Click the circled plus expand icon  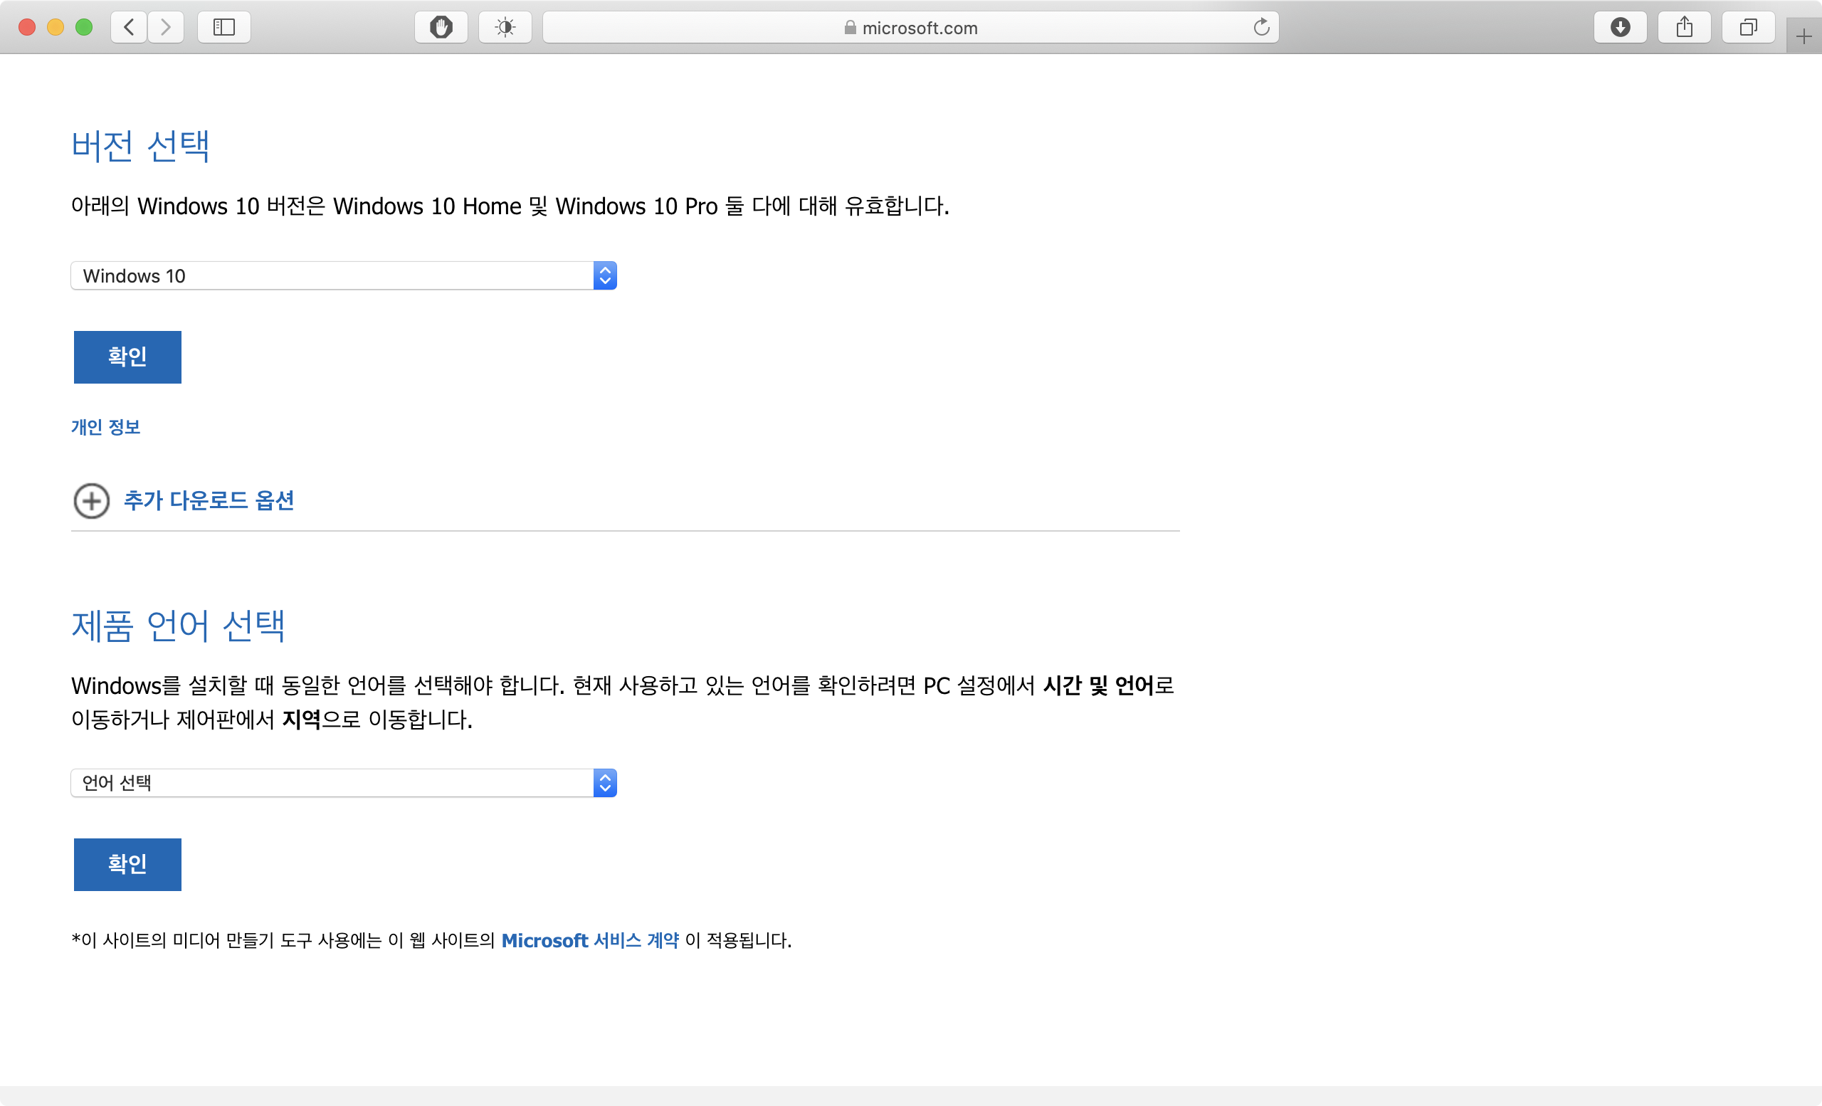[92, 501]
